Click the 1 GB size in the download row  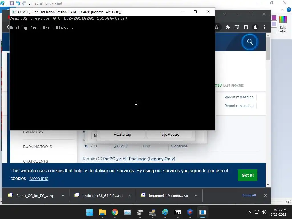click(x=146, y=146)
